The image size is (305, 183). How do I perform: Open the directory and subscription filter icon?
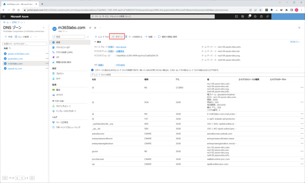point(242,16)
